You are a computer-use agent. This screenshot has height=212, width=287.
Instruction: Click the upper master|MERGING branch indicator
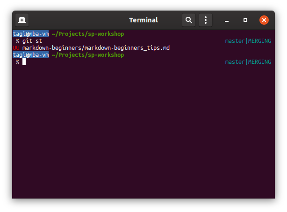tap(248, 41)
